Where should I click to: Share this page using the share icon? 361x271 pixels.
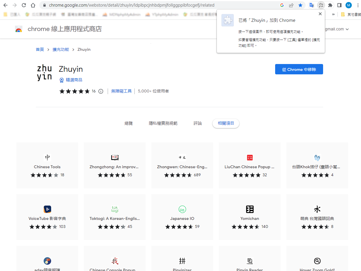(x=291, y=5)
